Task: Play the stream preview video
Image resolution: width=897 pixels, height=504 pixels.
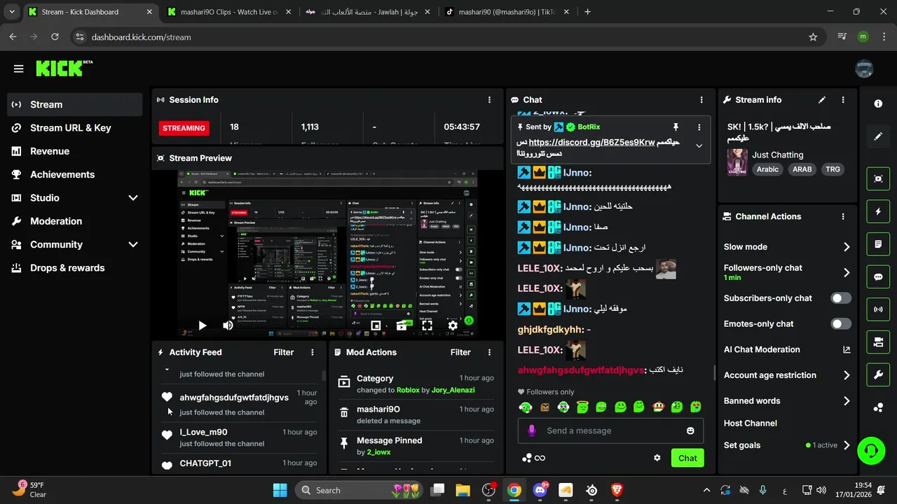Action: [x=202, y=325]
